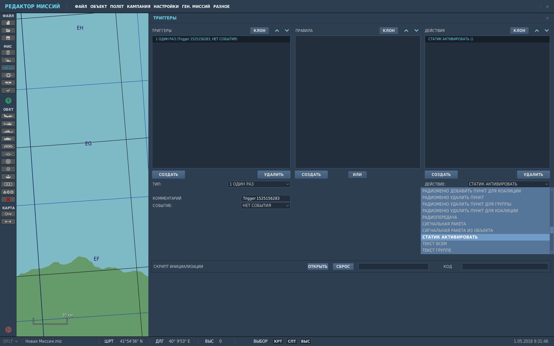Select the helicopter group placement tool

[8, 124]
